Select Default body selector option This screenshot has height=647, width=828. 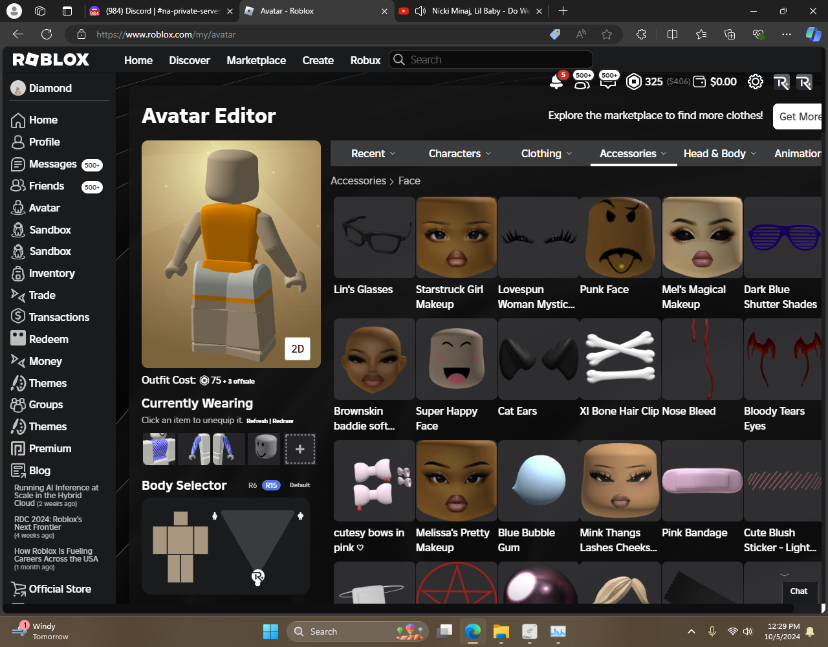coord(300,485)
